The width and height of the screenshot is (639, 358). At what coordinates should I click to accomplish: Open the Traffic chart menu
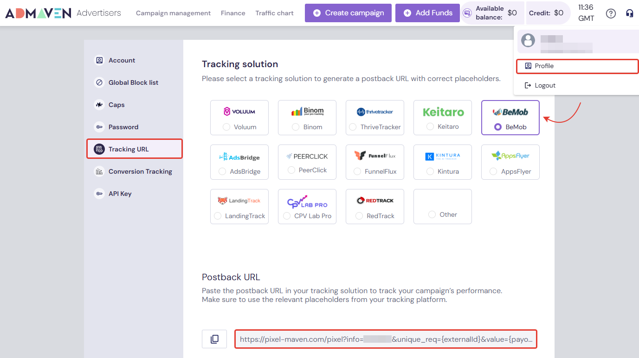click(274, 13)
